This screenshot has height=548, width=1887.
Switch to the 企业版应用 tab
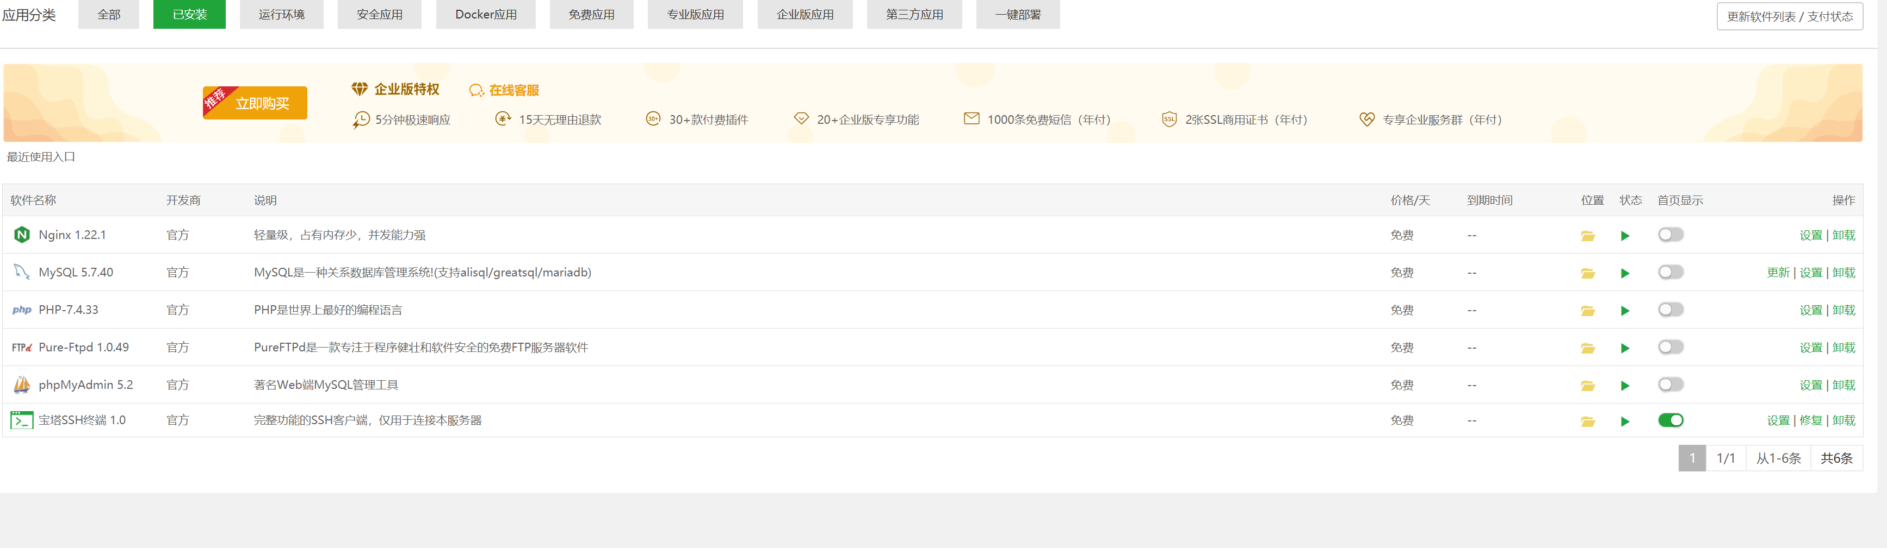click(x=805, y=14)
